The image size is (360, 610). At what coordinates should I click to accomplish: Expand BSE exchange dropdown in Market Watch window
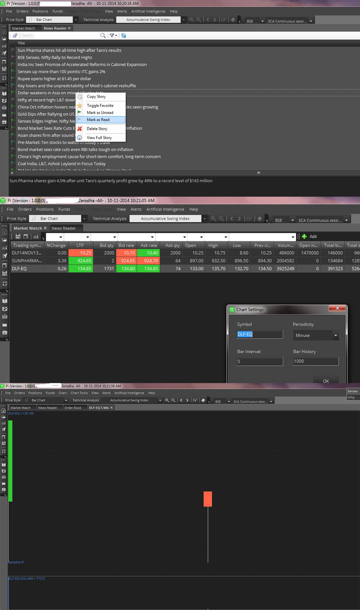click(x=293, y=220)
